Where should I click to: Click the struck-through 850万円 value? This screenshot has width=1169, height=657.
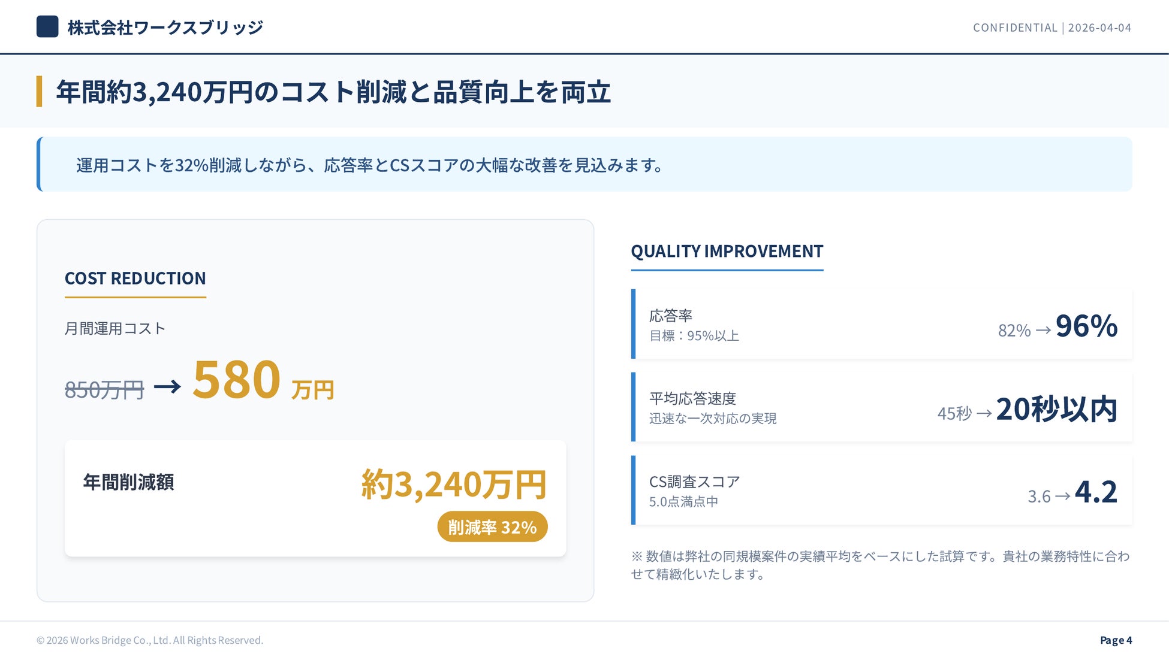pos(104,390)
